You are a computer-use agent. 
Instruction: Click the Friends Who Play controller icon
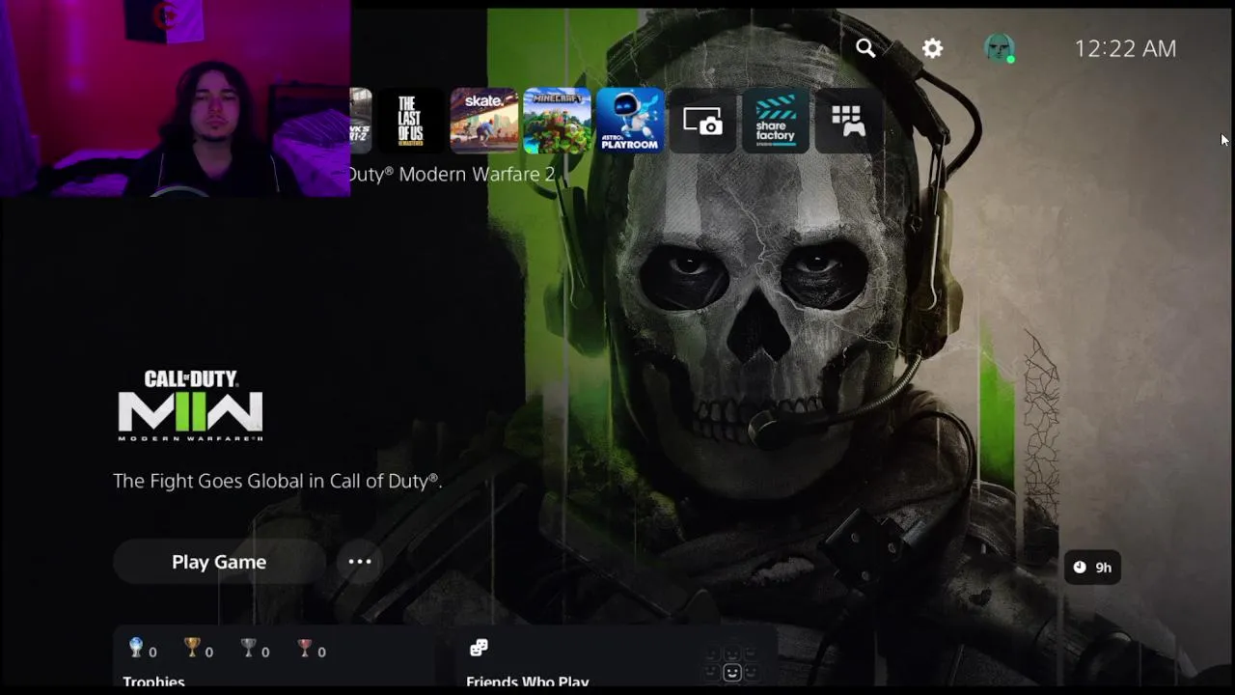click(x=479, y=648)
